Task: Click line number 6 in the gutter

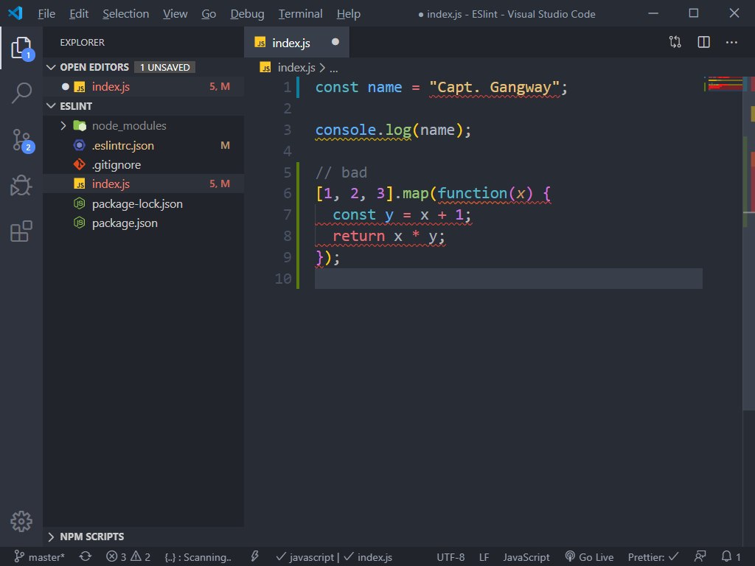Action: [288, 194]
